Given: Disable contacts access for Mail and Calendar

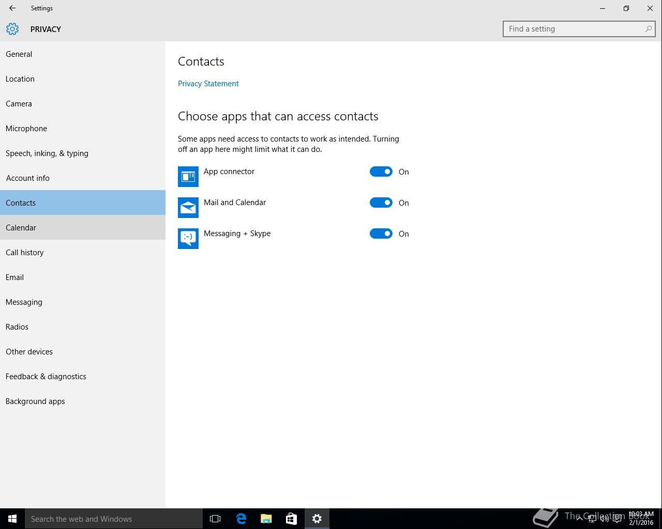Looking at the screenshot, I should point(381,203).
